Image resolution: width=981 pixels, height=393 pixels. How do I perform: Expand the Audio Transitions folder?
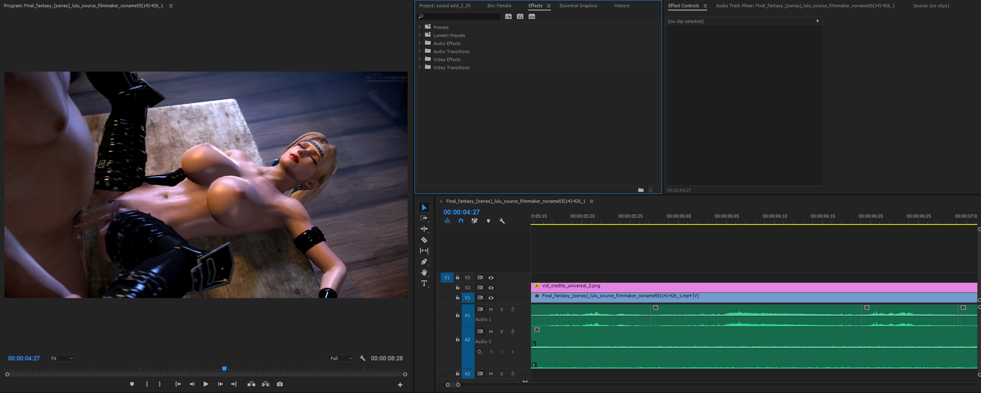pos(420,51)
